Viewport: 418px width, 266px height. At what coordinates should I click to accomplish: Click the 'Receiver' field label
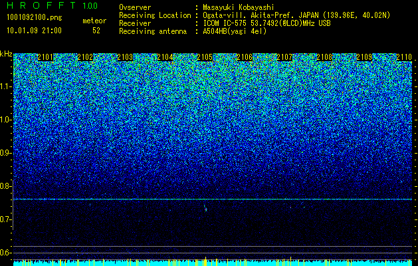pos(135,23)
